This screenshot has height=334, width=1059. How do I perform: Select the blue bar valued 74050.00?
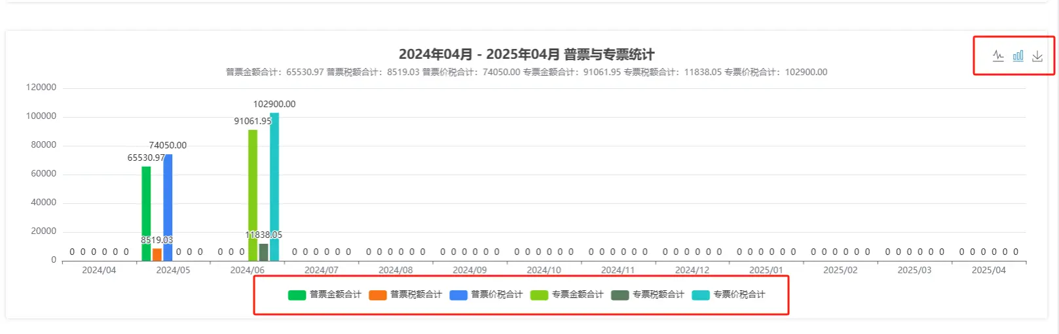click(x=168, y=203)
